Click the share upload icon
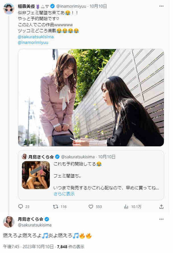The width and height of the screenshot is (173, 253). coord(161,206)
